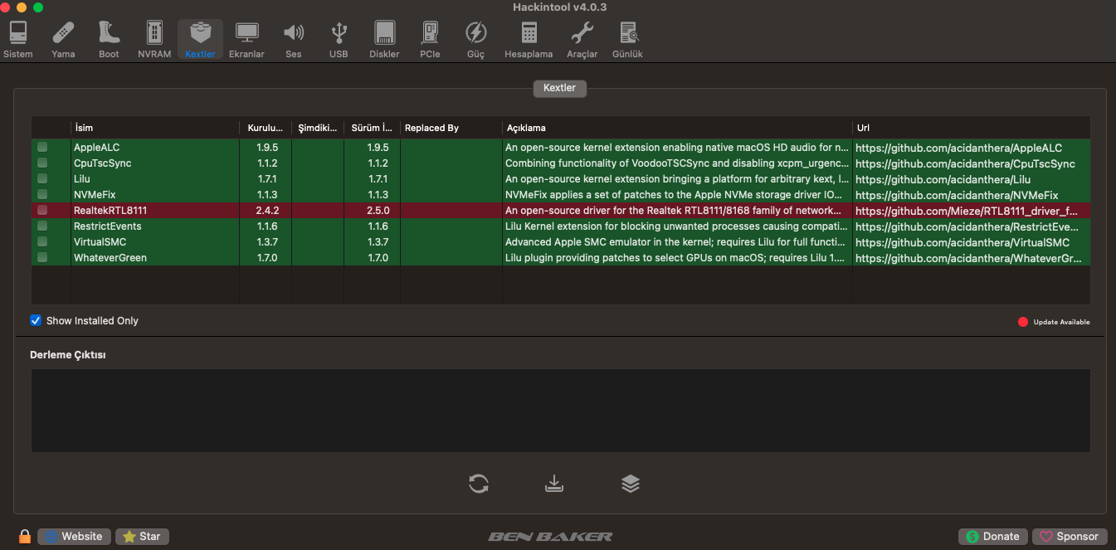
Task: Open the PCIe devices section
Action: 430,39
